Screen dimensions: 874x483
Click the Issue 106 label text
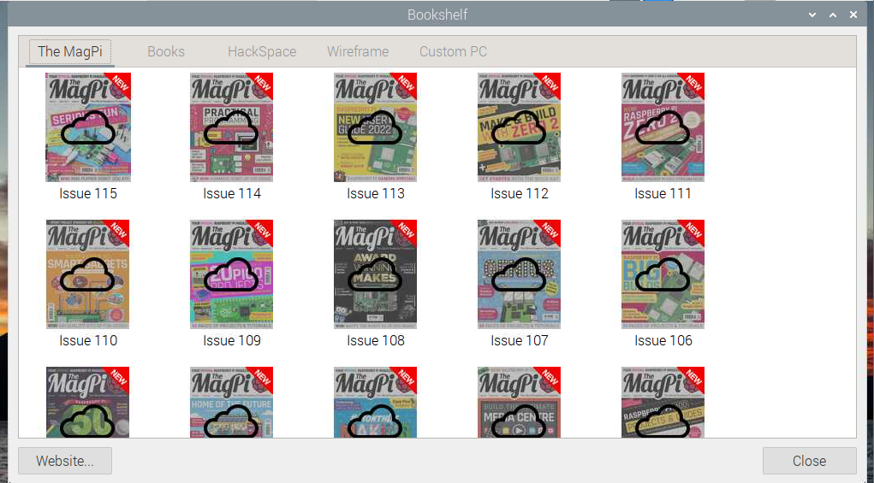pos(663,340)
